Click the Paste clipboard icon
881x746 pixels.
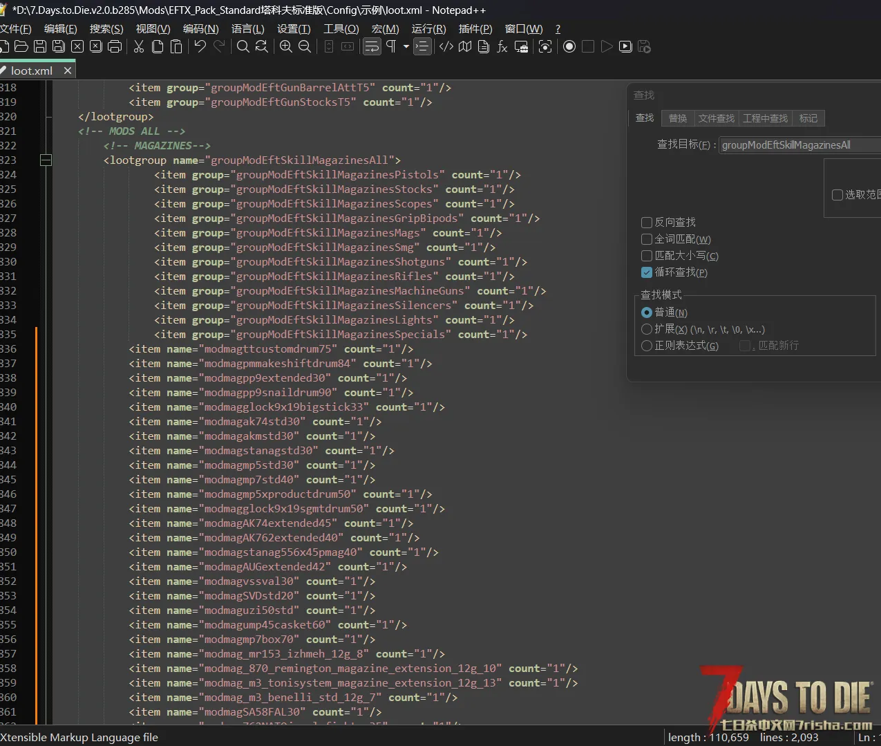tap(176, 46)
